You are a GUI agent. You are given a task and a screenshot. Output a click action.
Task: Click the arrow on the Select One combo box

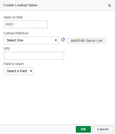point(56,40)
